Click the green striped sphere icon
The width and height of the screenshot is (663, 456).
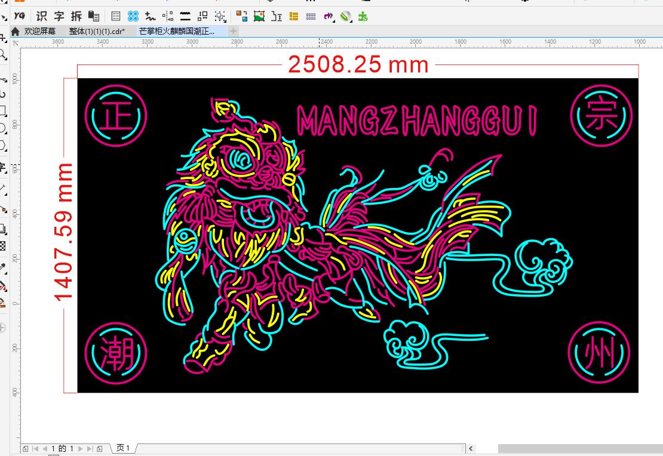pyautogui.click(x=346, y=16)
